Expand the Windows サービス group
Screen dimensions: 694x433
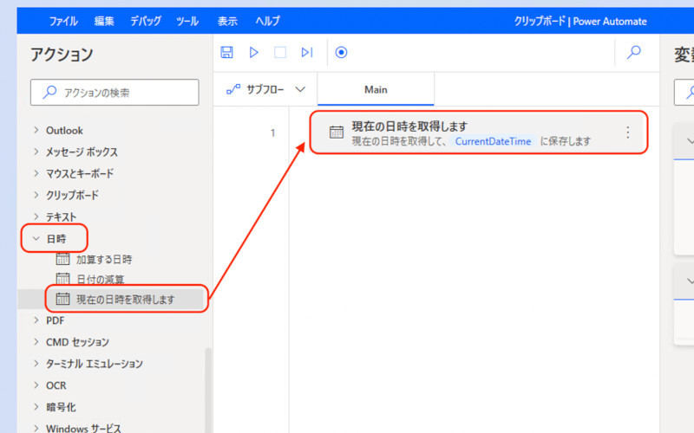click(x=36, y=428)
